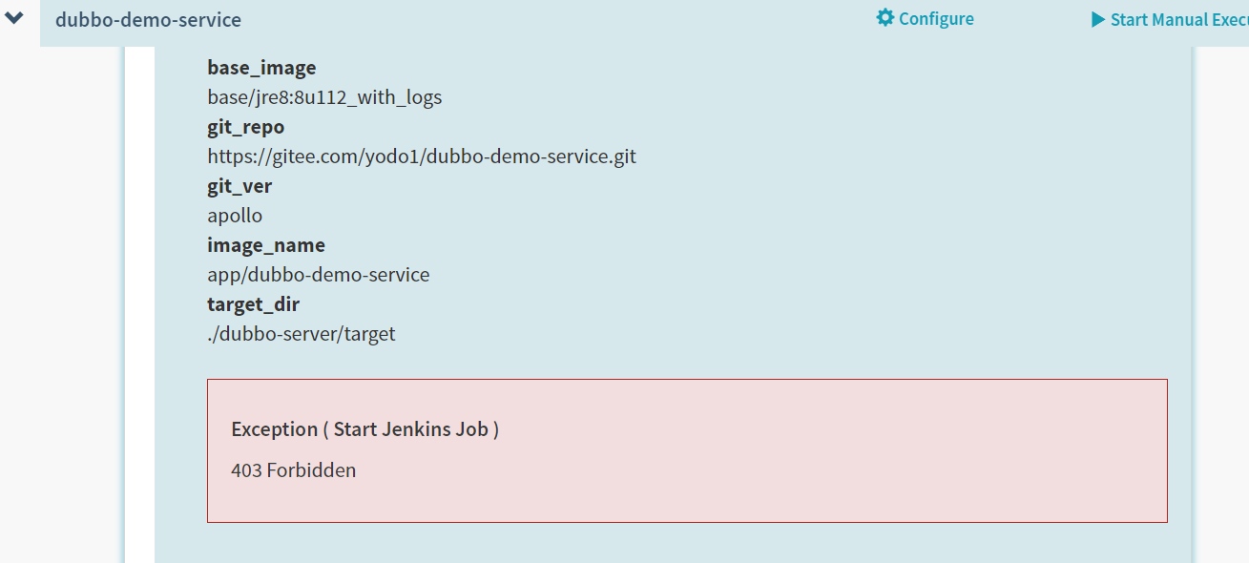This screenshot has height=563, width=1249.
Task: Collapse the dubbo-demo-service chevron
Action: [x=14, y=18]
